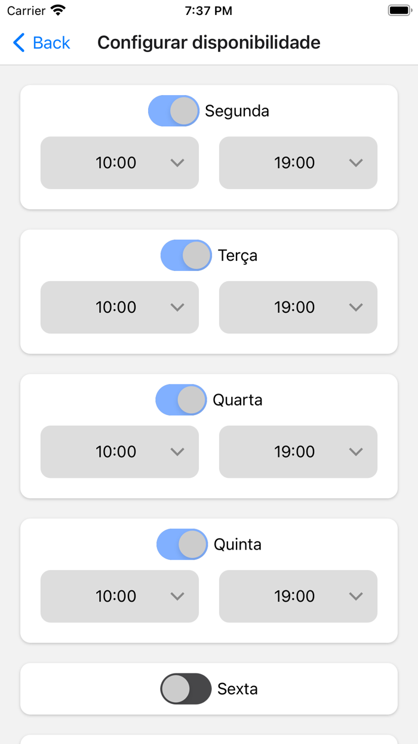The height and width of the screenshot is (744, 418).
Task: Go back using the Back button text
Action: [x=51, y=42]
